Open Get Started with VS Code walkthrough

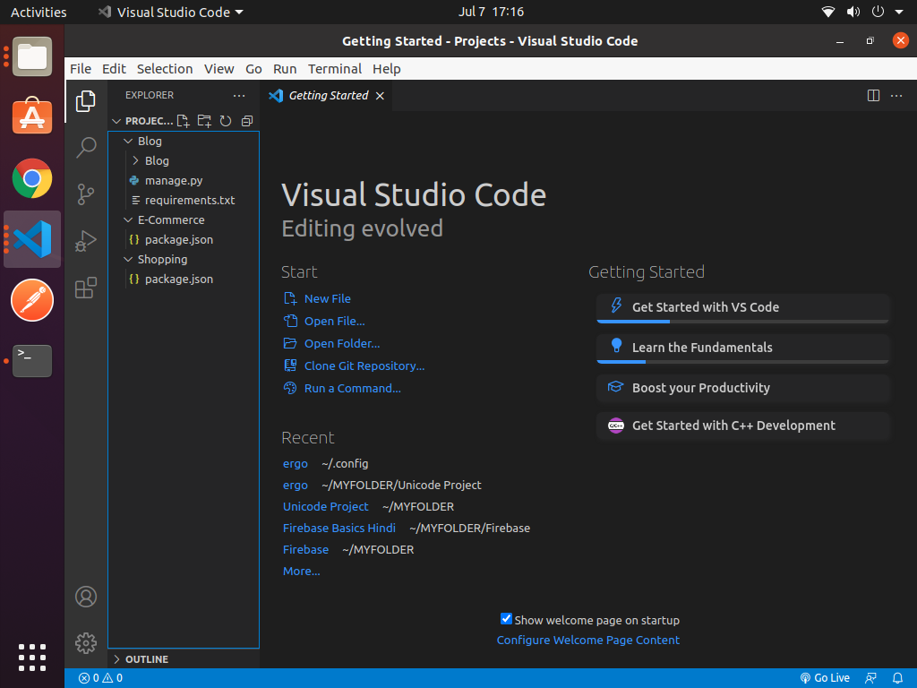point(742,308)
